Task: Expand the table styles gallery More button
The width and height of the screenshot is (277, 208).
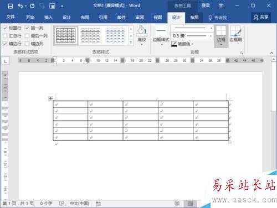Action: (x=131, y=42)
